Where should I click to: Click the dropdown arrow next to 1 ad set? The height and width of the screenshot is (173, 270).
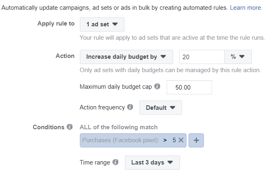pyautogui.click(x=115, y=24)
